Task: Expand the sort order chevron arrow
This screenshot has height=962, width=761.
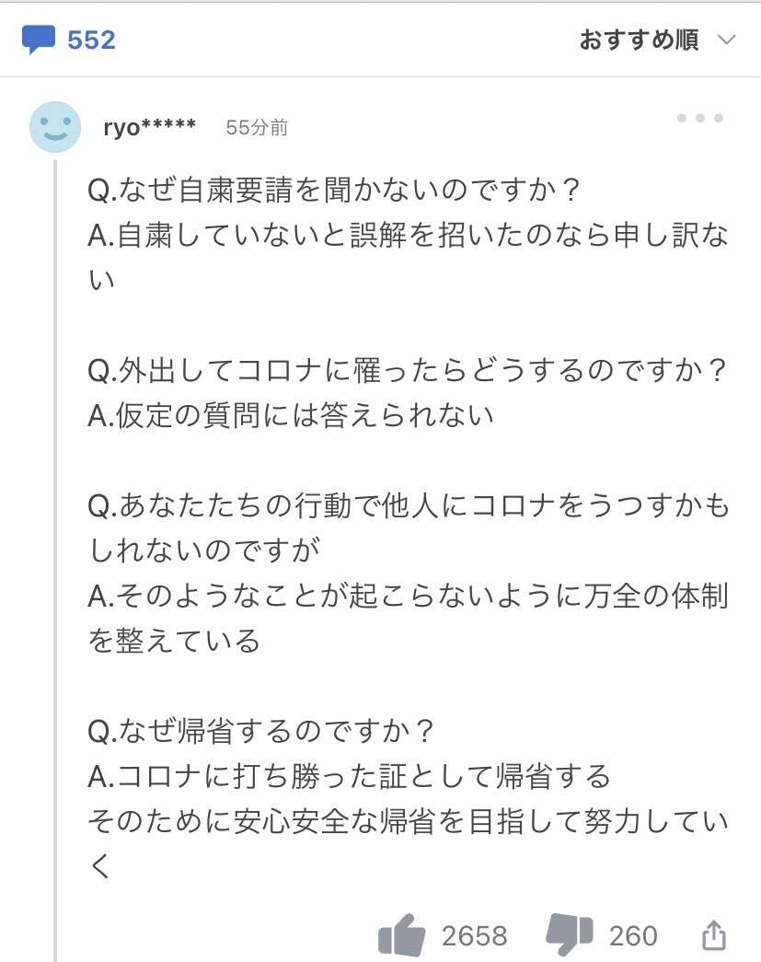Action: (727, 40)
